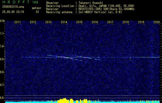Click the meteor label
Viewport: 162px width, 103px height.
coord(37,8)
